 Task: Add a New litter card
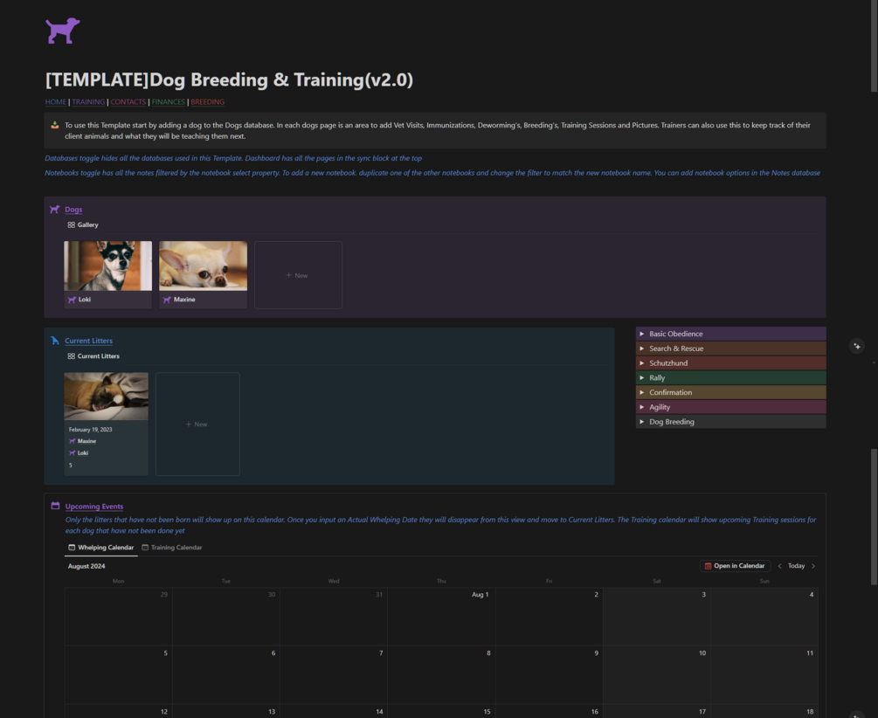point(197,424)
